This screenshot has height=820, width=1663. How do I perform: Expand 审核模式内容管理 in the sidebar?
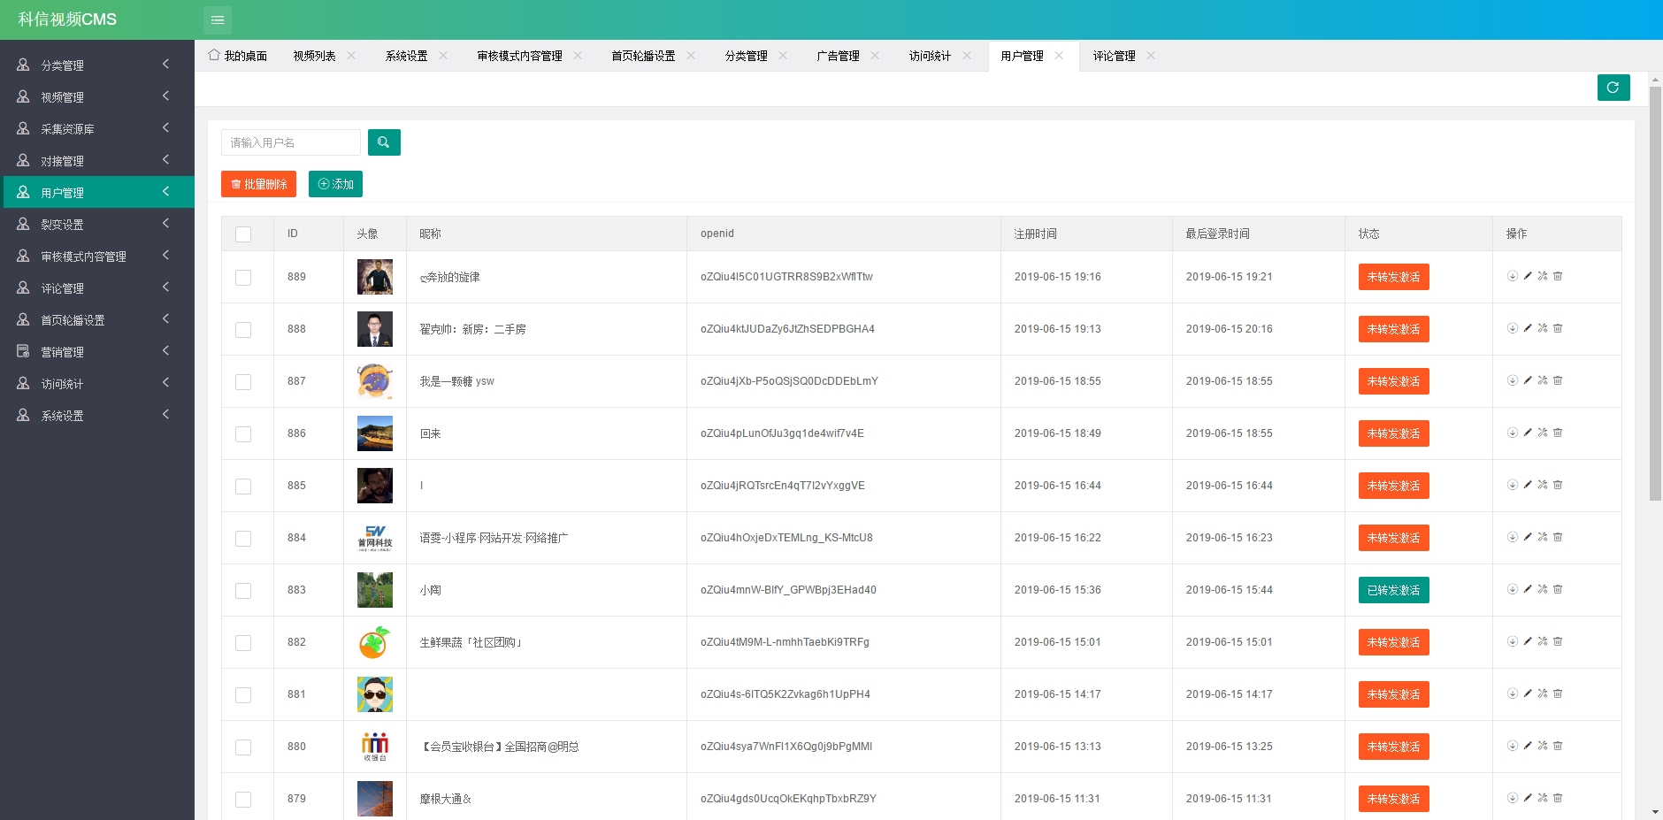pos(97,256)
